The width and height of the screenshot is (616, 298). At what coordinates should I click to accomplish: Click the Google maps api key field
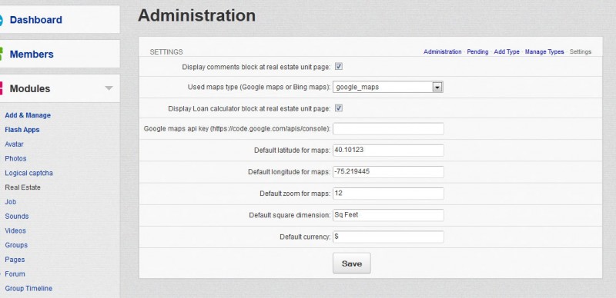389,128
